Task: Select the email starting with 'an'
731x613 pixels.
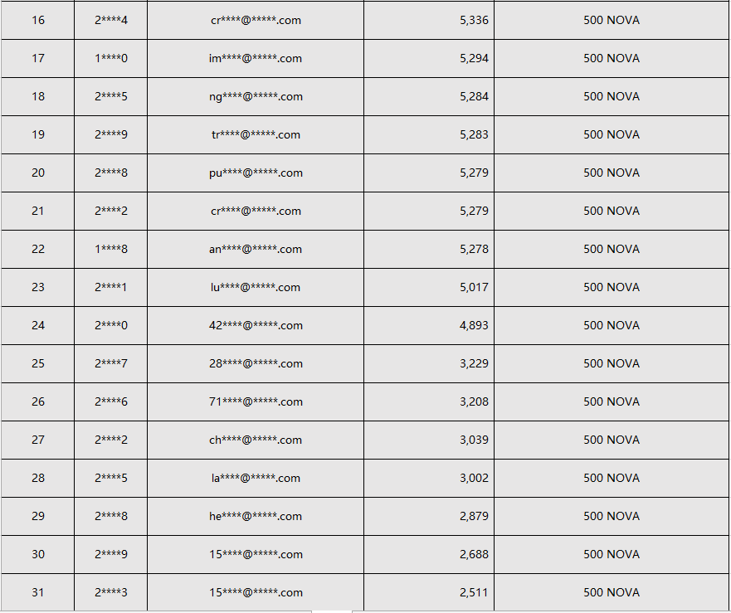Action: [256, 249]
